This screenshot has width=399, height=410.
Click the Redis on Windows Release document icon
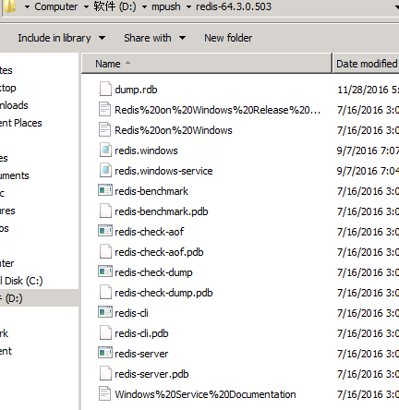coord(105,110)
